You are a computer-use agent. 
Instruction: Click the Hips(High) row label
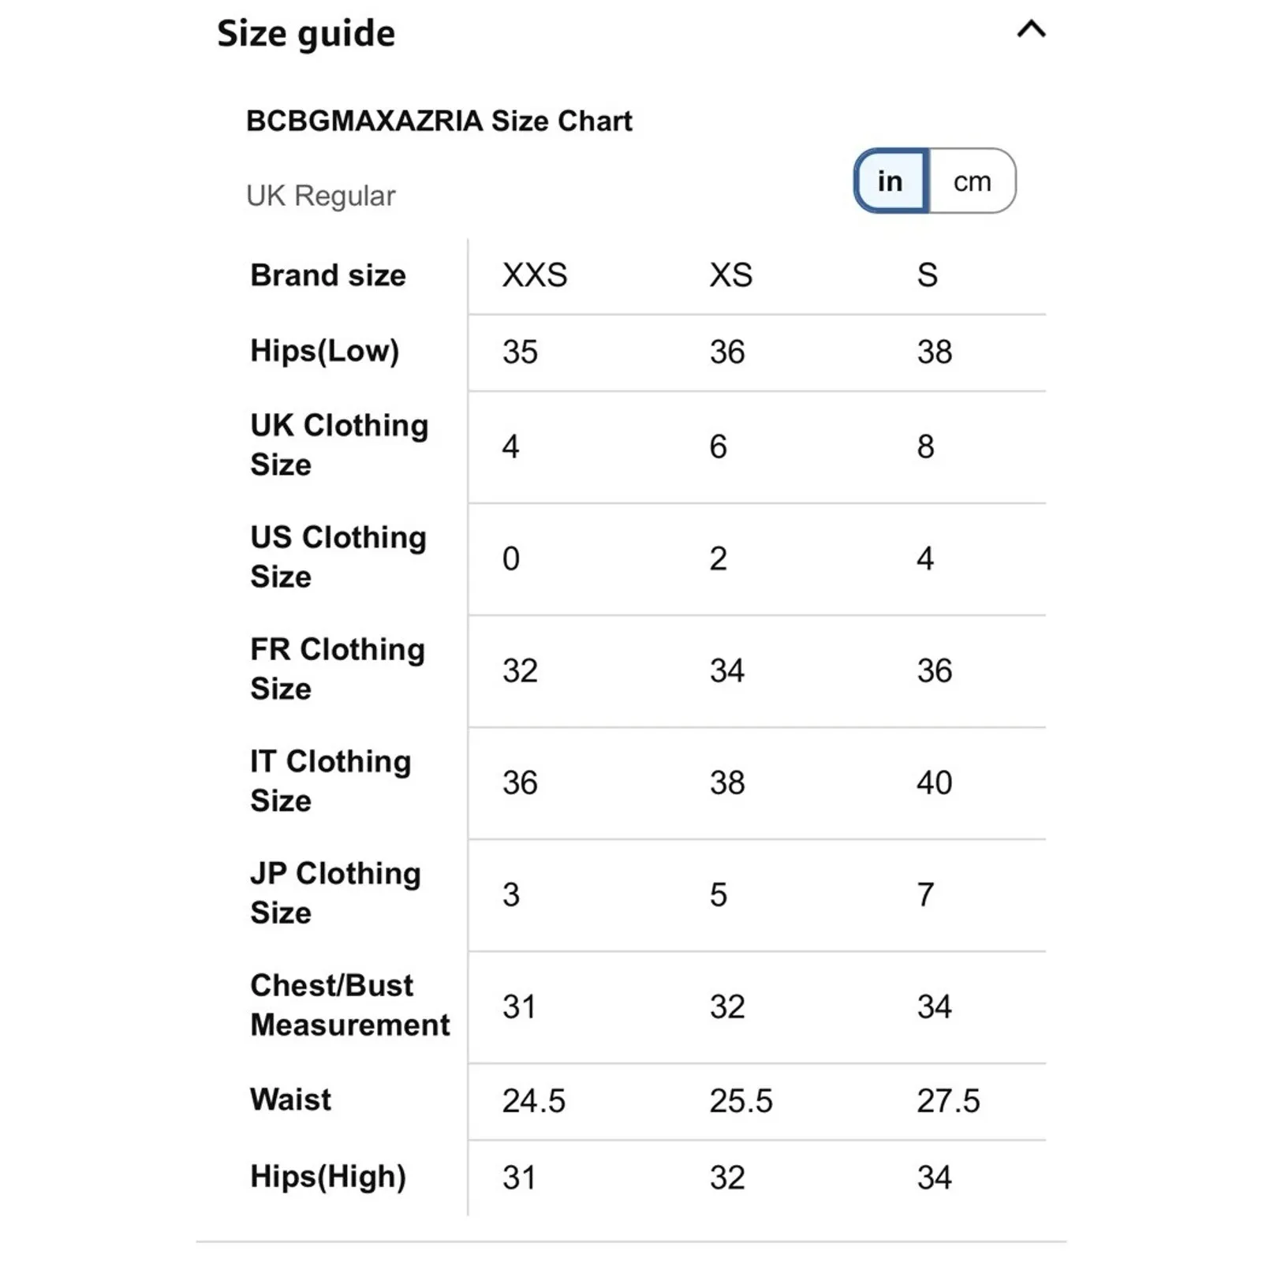click(328, 1177)
